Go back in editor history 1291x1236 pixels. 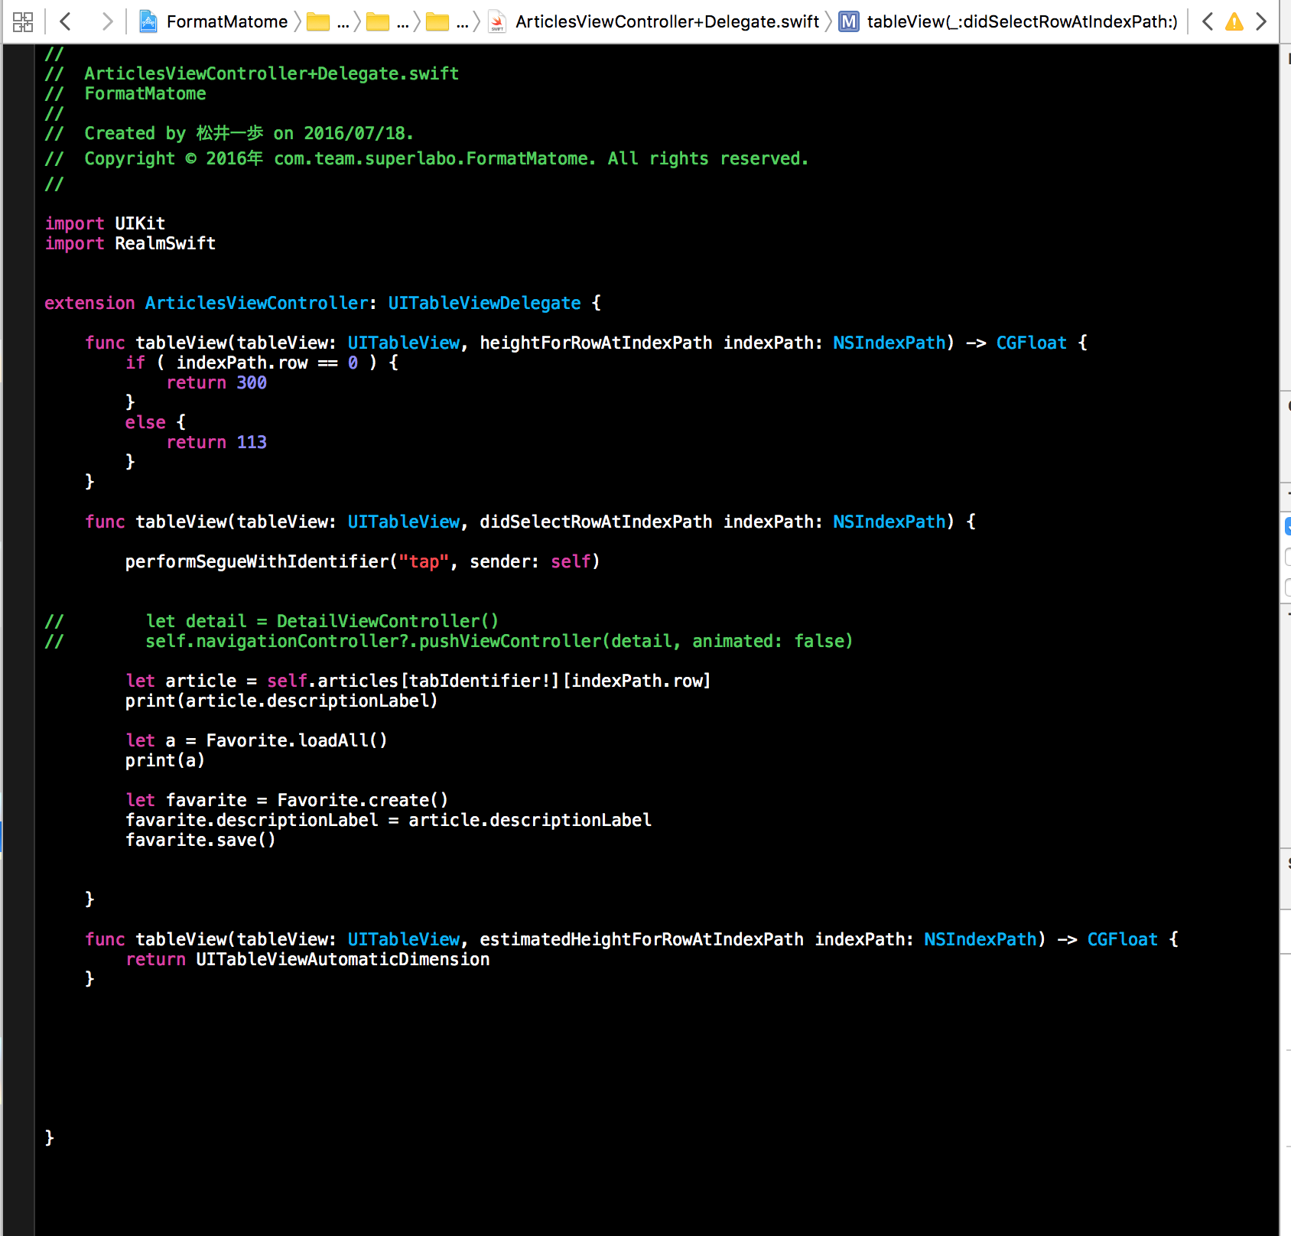tap(66, 21)
